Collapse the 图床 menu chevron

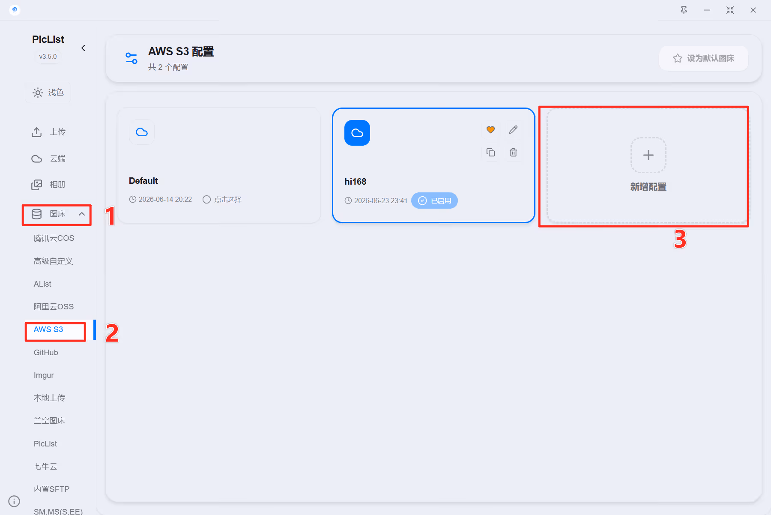[x=82, y=214]
